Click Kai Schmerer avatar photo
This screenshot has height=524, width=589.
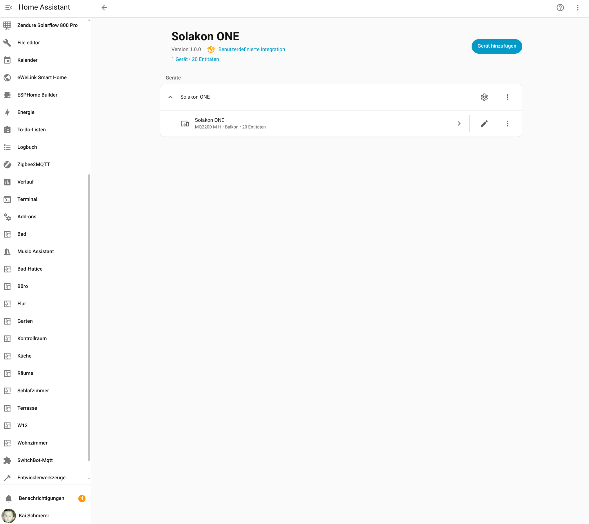pyautogui.click(x=9, y=516)
